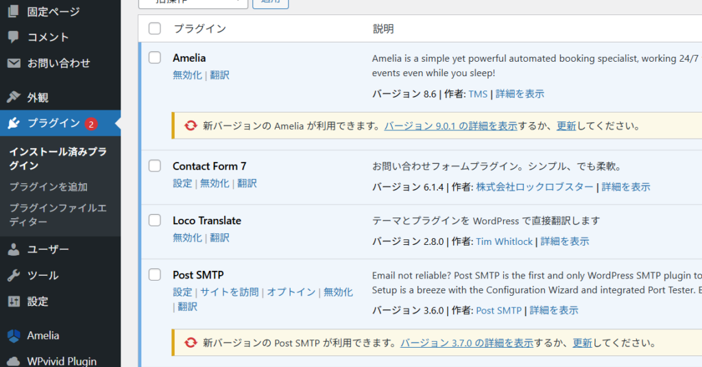Click the 適用 apply button
Screen dimensions: 702x367
(270, 3)
